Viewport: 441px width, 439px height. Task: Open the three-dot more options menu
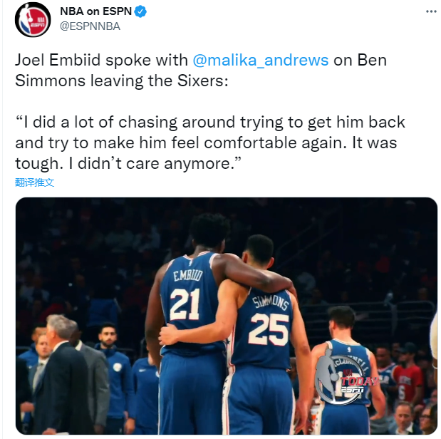click(431, 11)
